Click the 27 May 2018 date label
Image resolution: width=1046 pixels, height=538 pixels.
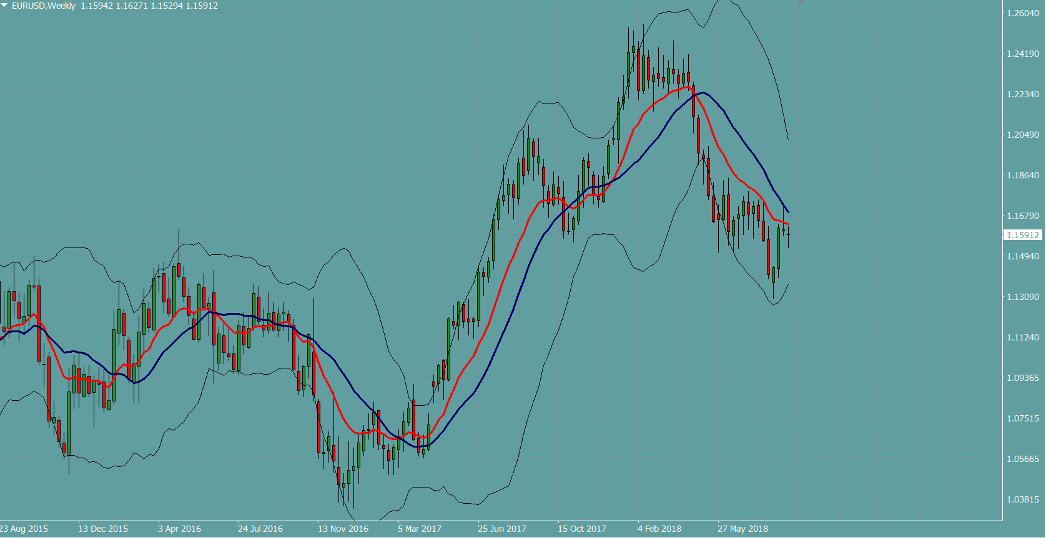click(x=743, y=529)
